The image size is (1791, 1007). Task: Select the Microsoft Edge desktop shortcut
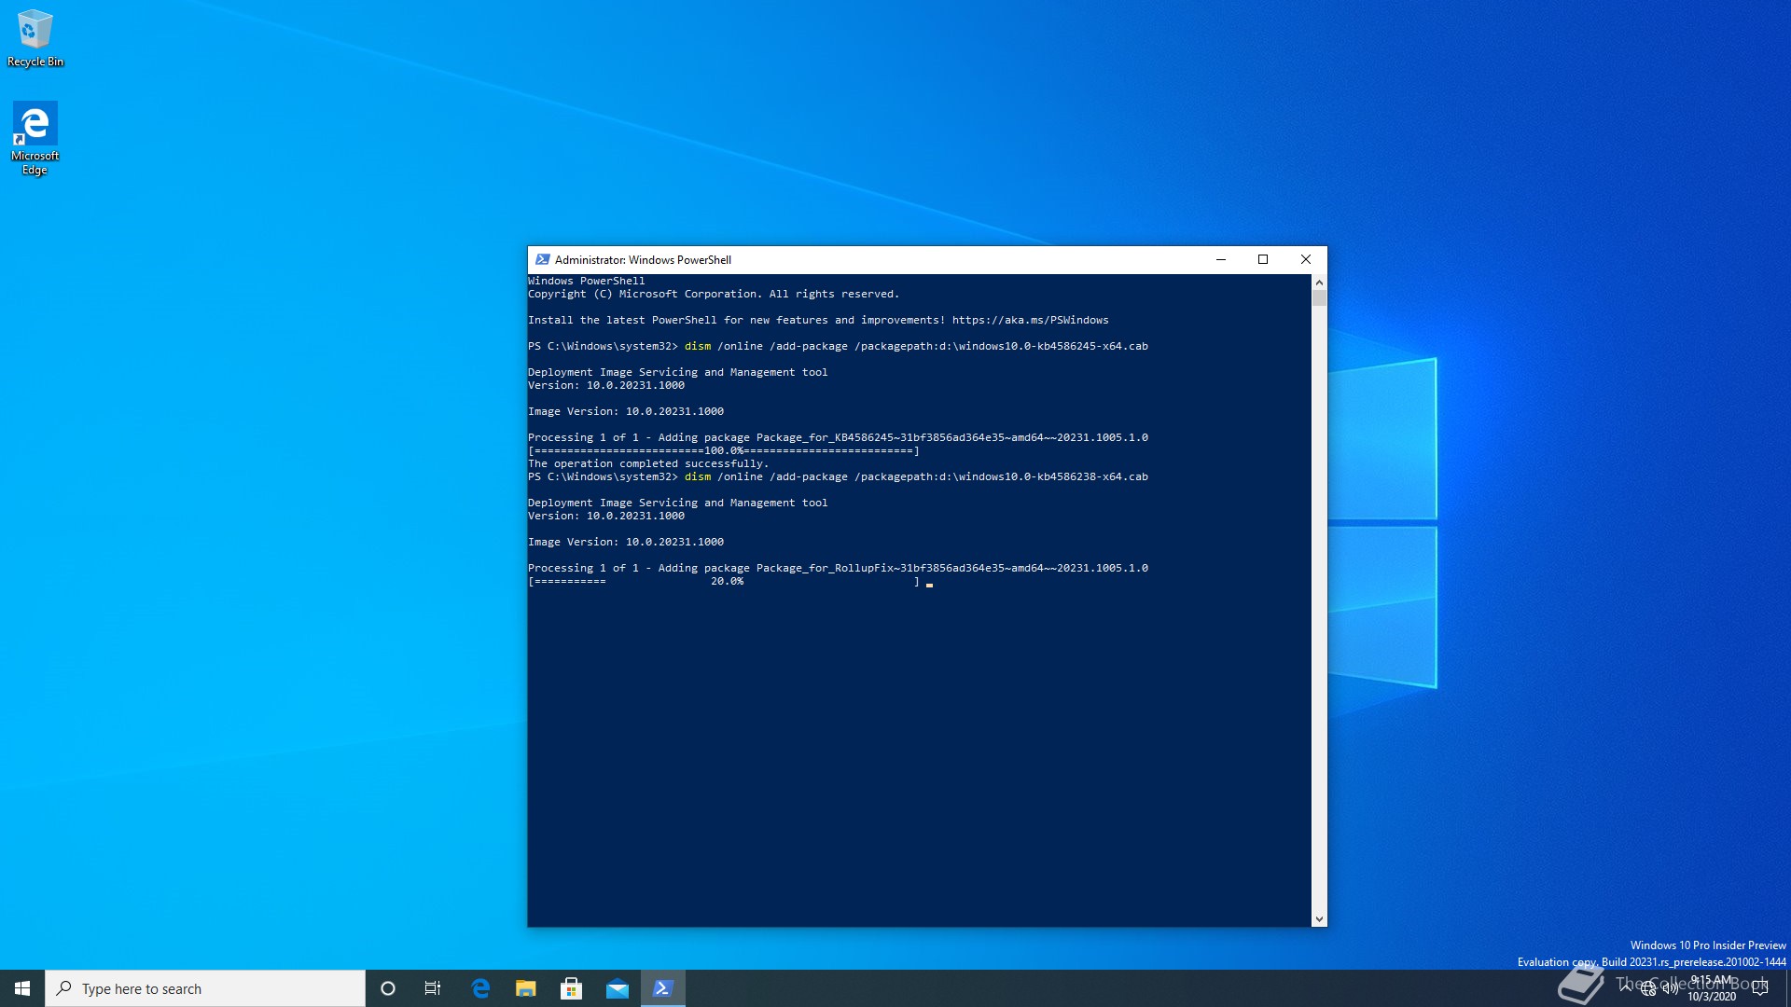(35, 138)
